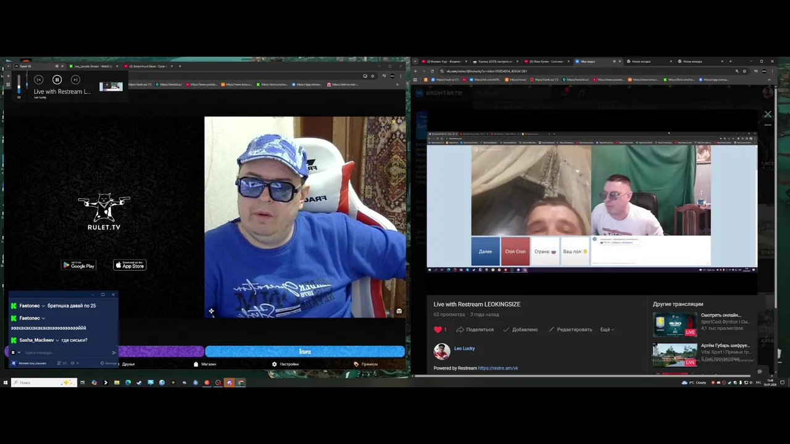Screen dimensions: 790x444
Task: Click the RULET.TV cat logo
Action: coord(104,212)
